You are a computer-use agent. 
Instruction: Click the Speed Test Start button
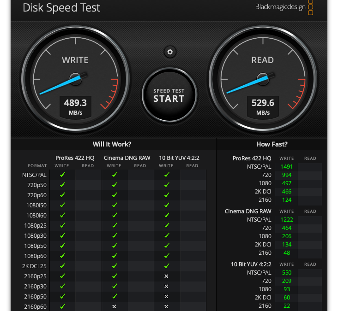[x=169, y=95]
